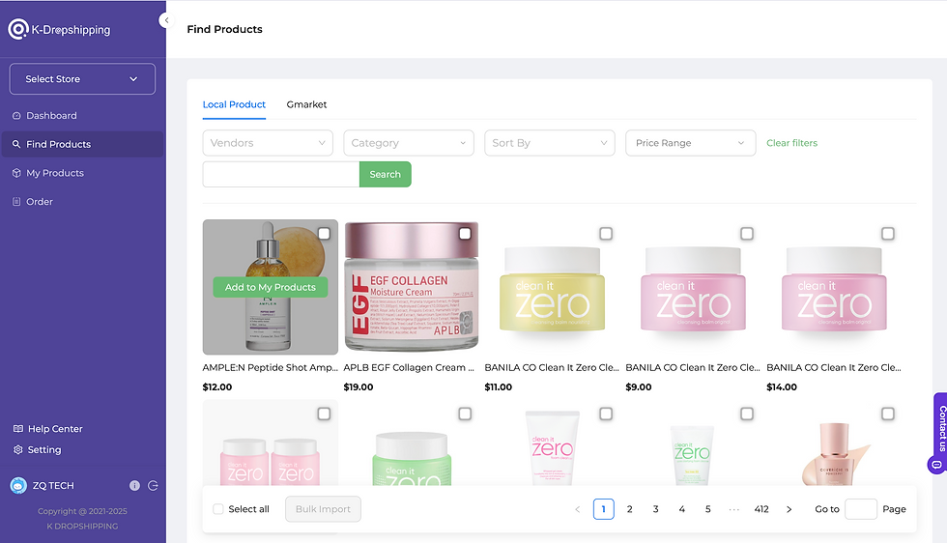Go to the previous page arrow

coord(578,509)
